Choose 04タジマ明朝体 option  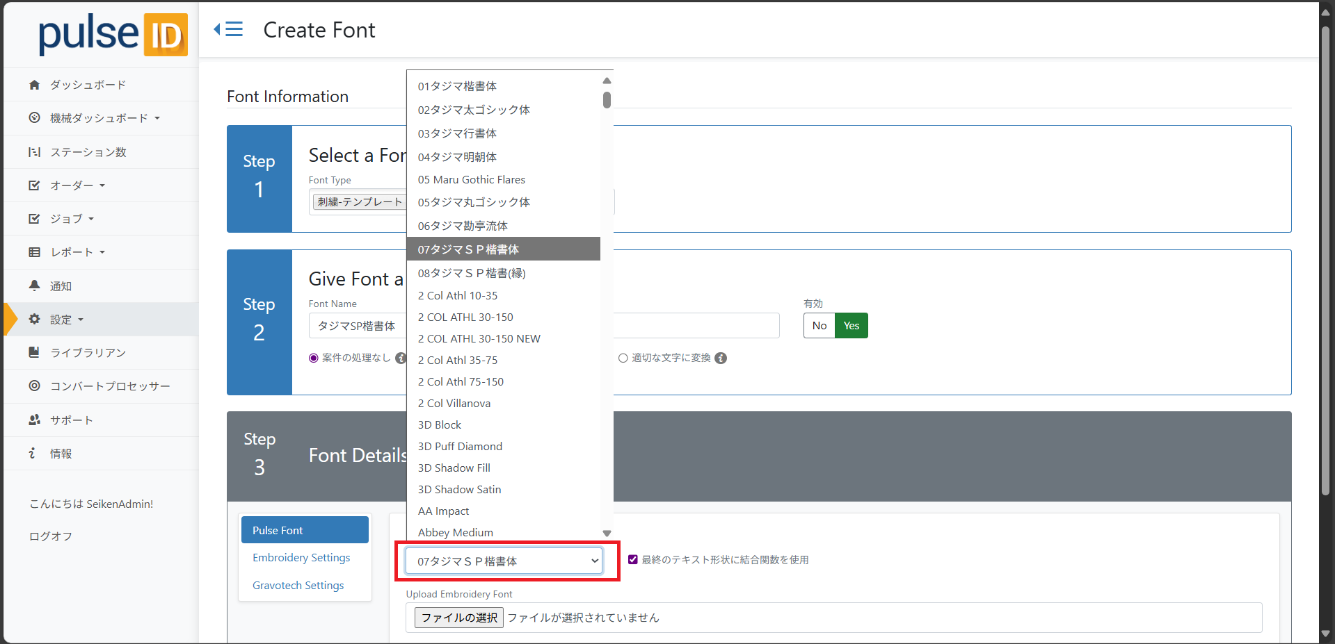(504, 157)
